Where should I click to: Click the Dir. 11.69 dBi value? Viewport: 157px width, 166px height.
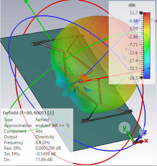(44, 160)
